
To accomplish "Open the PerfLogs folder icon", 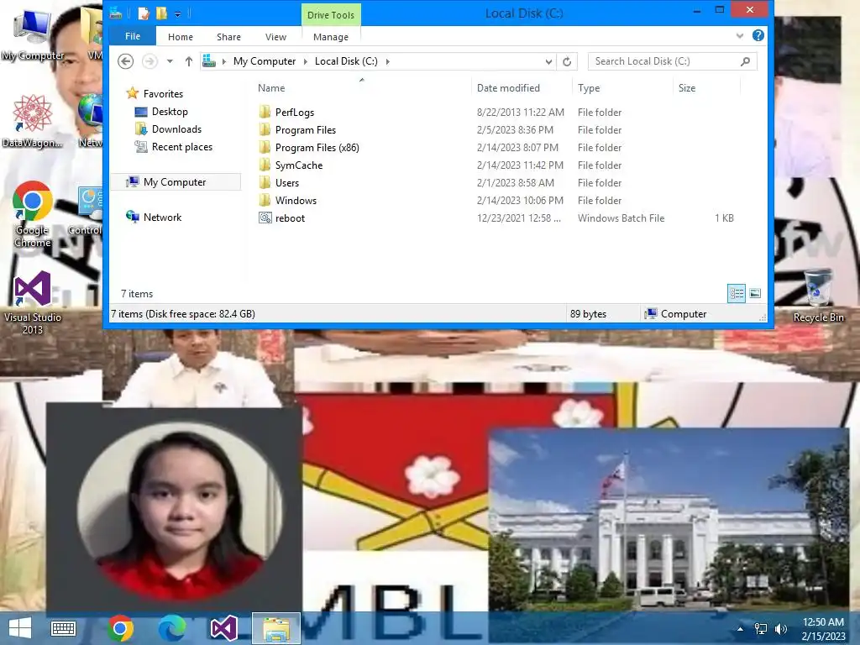I will coord(265,112).
